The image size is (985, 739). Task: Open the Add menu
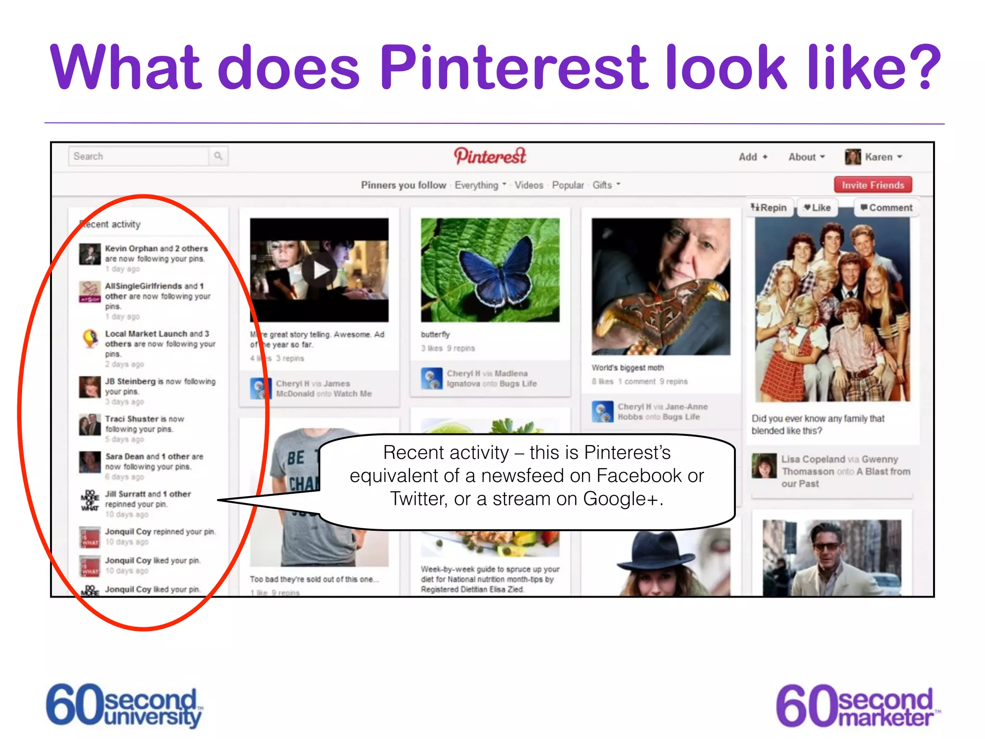point(753,157)
